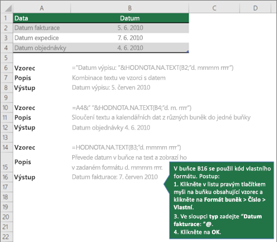Select row 22 header
Image resolution: width=277 pixels, height=242 pixels.
[7, 237]
